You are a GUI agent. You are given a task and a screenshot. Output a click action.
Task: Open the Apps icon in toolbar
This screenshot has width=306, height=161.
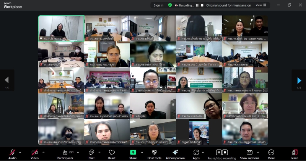click(x=196, y=152)
